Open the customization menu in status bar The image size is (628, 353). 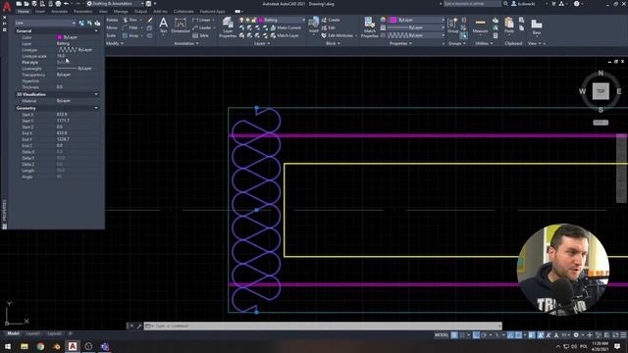click(623, 335)
